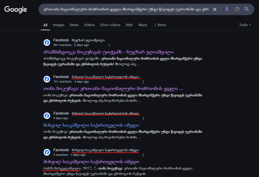
Task: Open options menu for the 2 reactions result
Action: pos(143,155)
